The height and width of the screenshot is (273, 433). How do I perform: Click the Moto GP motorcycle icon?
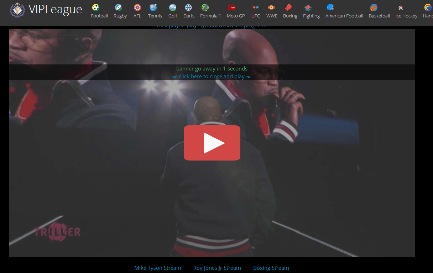point(232,7)
